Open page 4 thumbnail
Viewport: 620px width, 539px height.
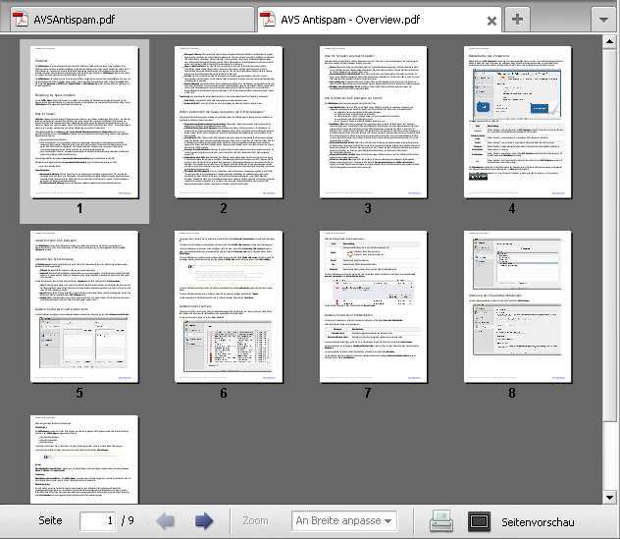coord(518,122)
